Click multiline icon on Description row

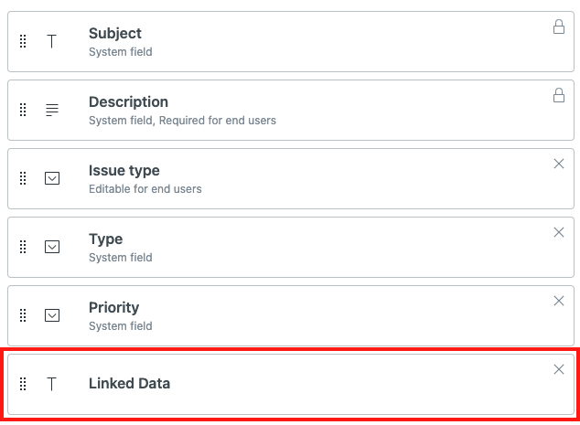coord(52,110)
